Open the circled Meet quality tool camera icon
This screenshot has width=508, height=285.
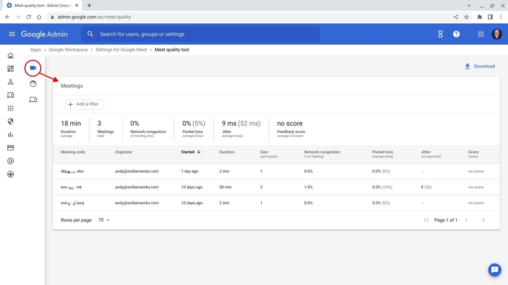[33, 68]
